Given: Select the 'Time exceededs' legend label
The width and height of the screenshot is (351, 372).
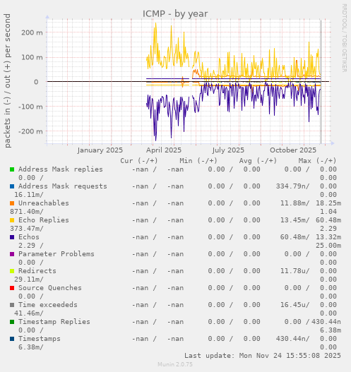Looking at the screenshot, I should [x=48, y=305].
